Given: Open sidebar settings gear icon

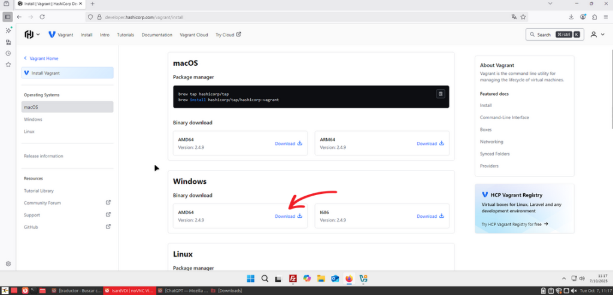Looking at the screenshot, I should (8, 264).
